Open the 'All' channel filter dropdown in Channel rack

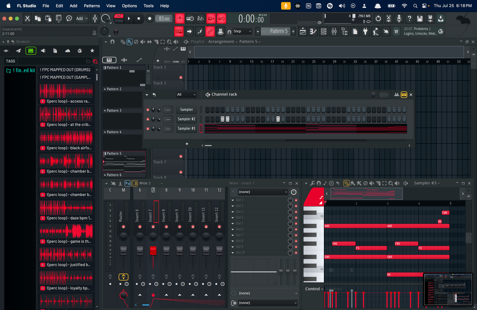tap(187, 95)
